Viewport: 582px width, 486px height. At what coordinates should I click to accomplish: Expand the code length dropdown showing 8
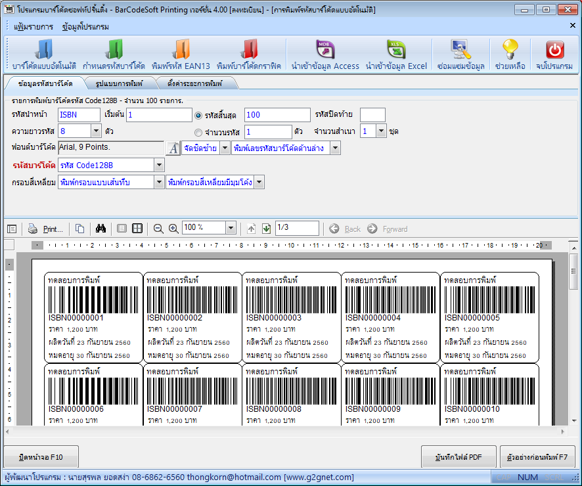96,131
